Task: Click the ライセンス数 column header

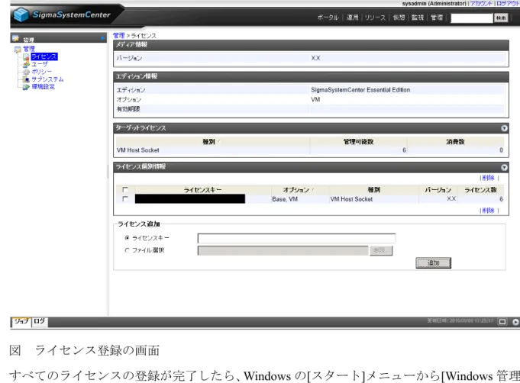Action: coord(480,190)
